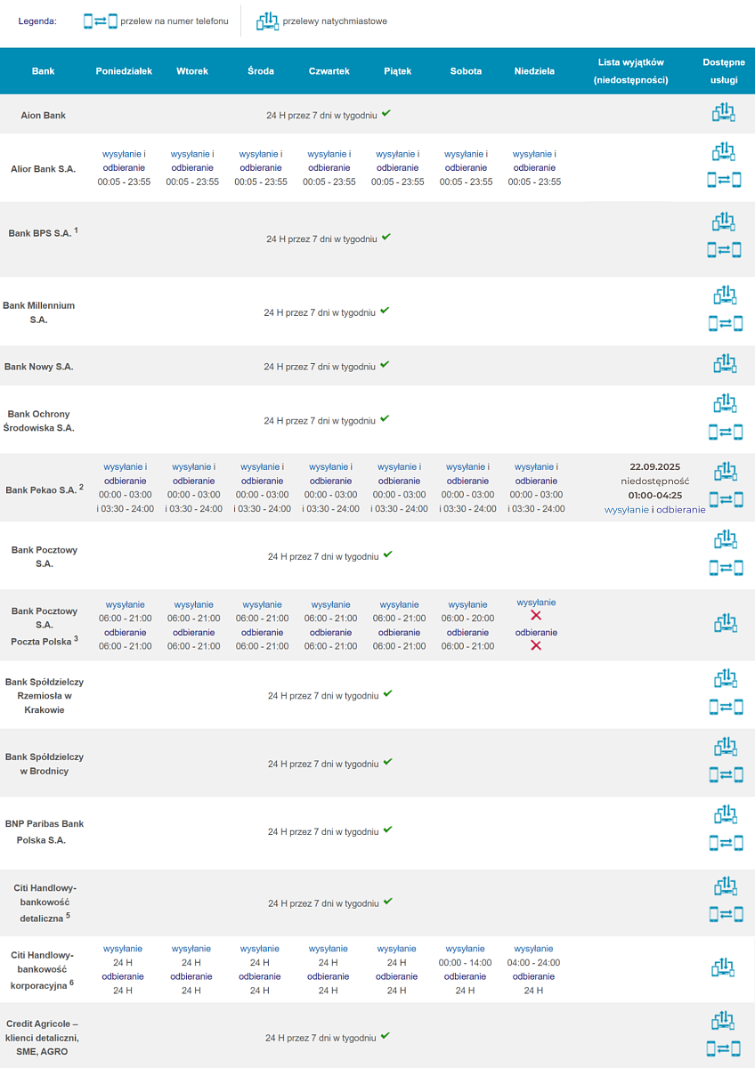Screen dimensions: 755x1068
Task: Click Alior Bank's Monday hours "00:05 - 23:55"
Action: pos(125,182)
